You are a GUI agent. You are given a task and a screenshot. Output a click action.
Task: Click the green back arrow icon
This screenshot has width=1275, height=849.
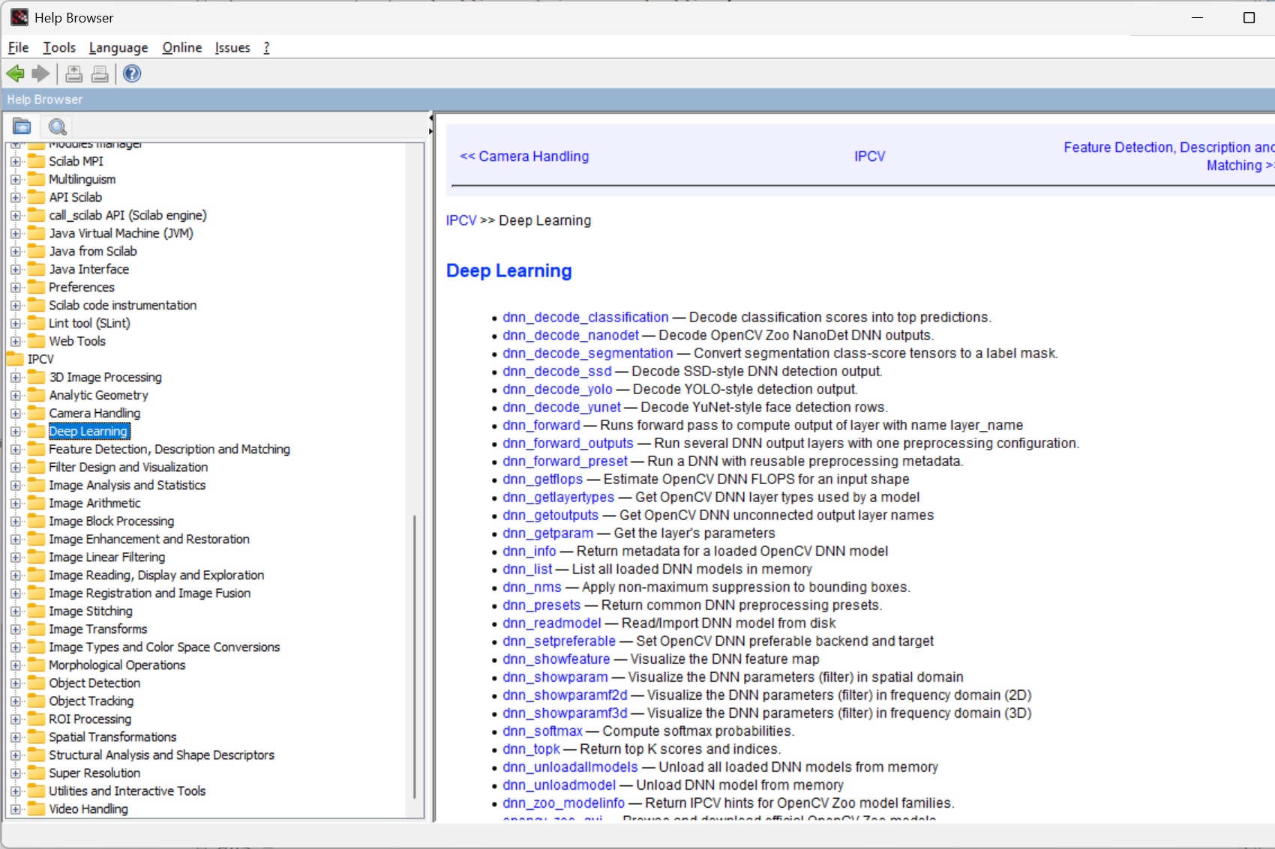(x=15, y=73)
